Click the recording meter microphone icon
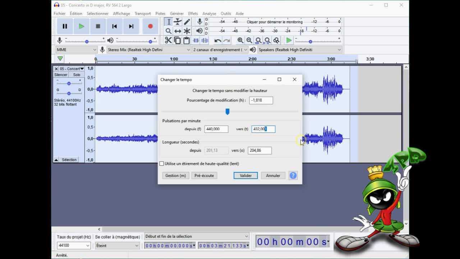 pos(199,22)
